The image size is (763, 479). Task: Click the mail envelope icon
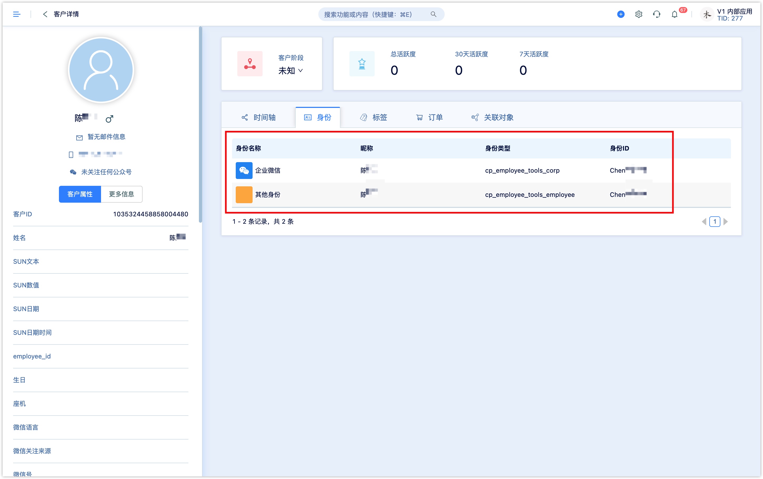79,137
